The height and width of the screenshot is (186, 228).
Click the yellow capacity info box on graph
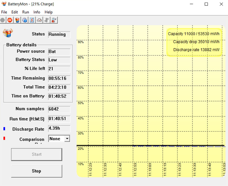point(194,42)
